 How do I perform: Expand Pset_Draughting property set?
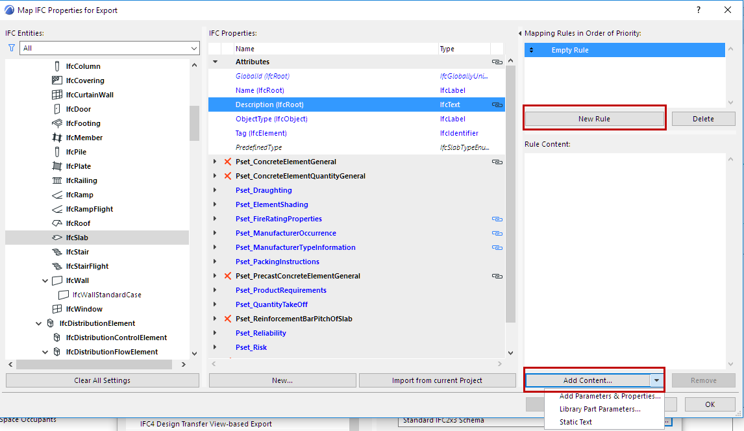[215, 190]
